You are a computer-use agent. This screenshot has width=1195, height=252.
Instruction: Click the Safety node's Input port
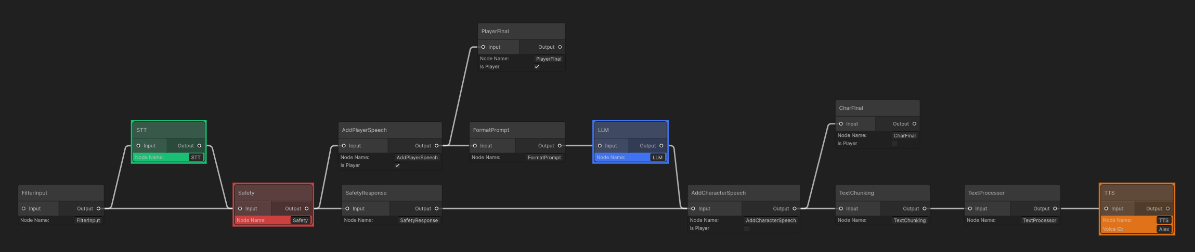240,208
